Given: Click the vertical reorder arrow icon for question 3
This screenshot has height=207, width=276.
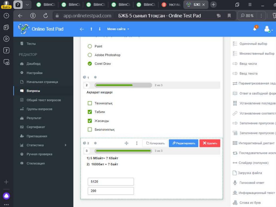Looking at the screenshot, I should click(x=137, y=143).
